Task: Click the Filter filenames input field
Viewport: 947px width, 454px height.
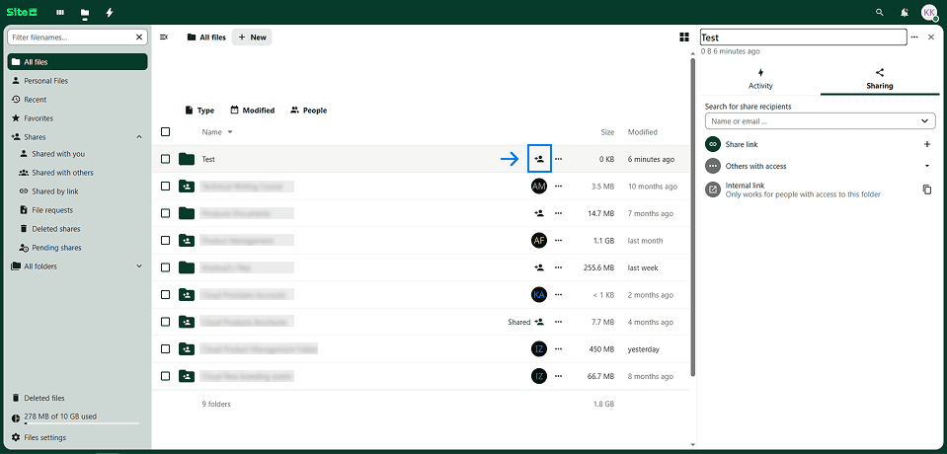Action: 71,38
